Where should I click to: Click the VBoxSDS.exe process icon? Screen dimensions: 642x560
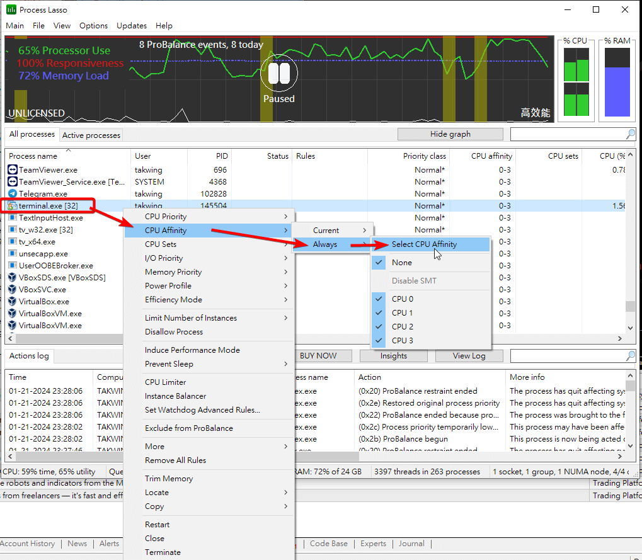click(x=12, y=278)
